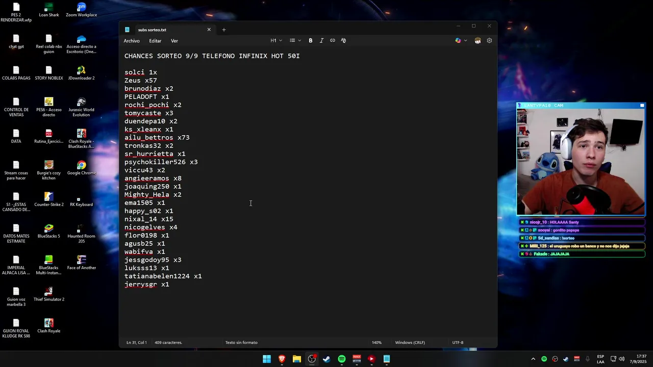Click Windows (CRLF) line ending in status bar

coord(410,343)
